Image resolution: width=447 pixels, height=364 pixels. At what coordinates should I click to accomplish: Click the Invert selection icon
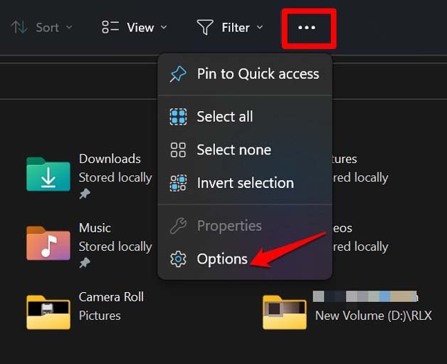178,183
